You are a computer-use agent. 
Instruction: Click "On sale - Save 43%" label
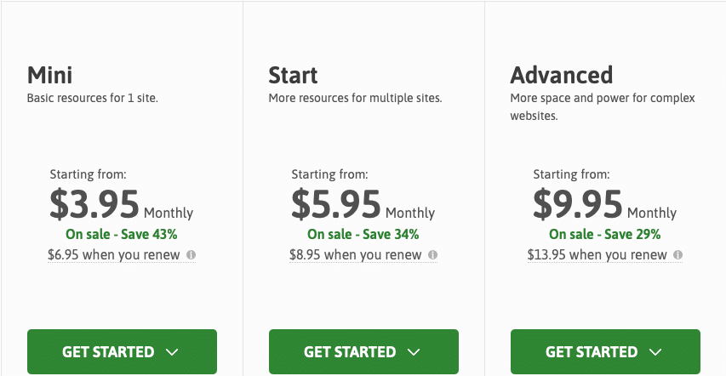pyautogui.click(x=122, y=234)
